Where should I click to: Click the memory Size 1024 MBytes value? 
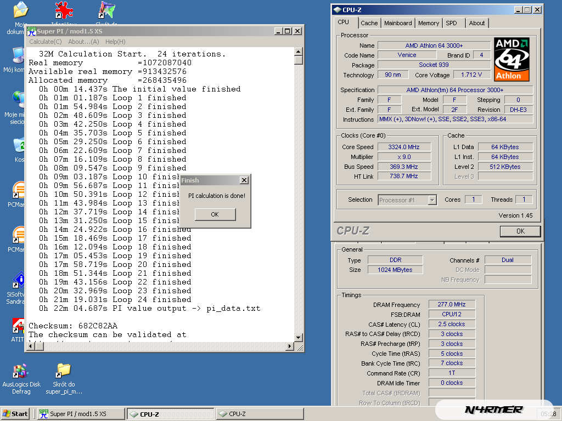395,270
